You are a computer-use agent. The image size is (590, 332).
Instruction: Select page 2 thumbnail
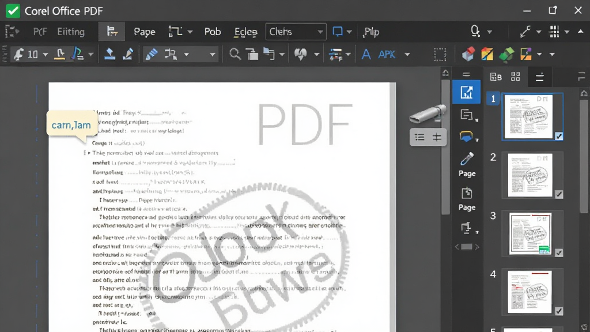point(532,175)
